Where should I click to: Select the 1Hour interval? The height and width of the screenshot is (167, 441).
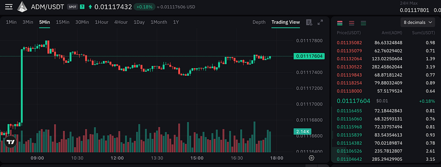coord(102,22)
